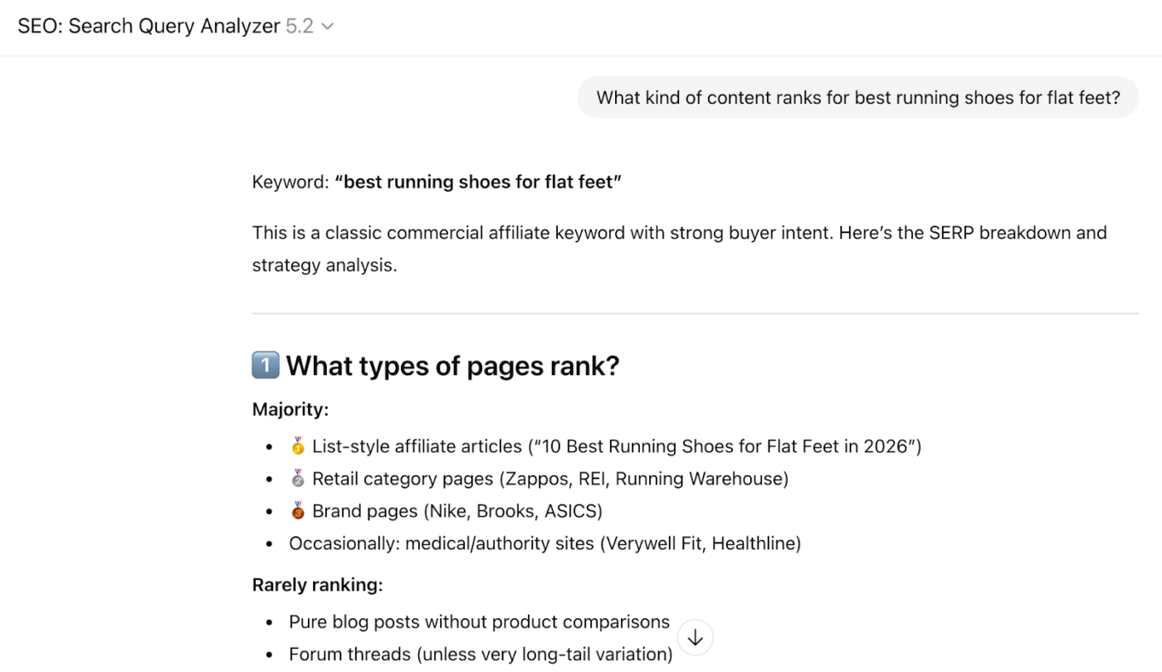Click the gold medal icon beside affiliate articles
The image size is (1162, 672).
click(x=297, y=446)
